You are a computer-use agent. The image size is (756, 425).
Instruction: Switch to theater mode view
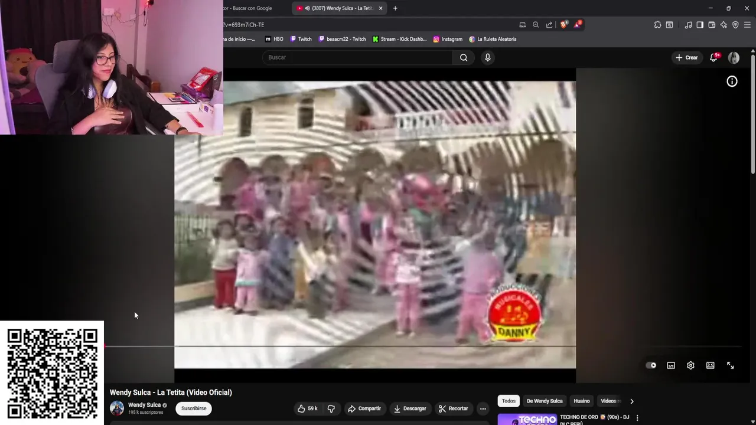711,365
